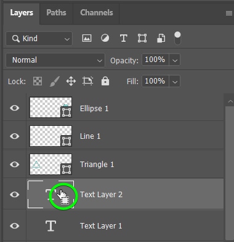Lock image pixels brush icon

[55, 81]
